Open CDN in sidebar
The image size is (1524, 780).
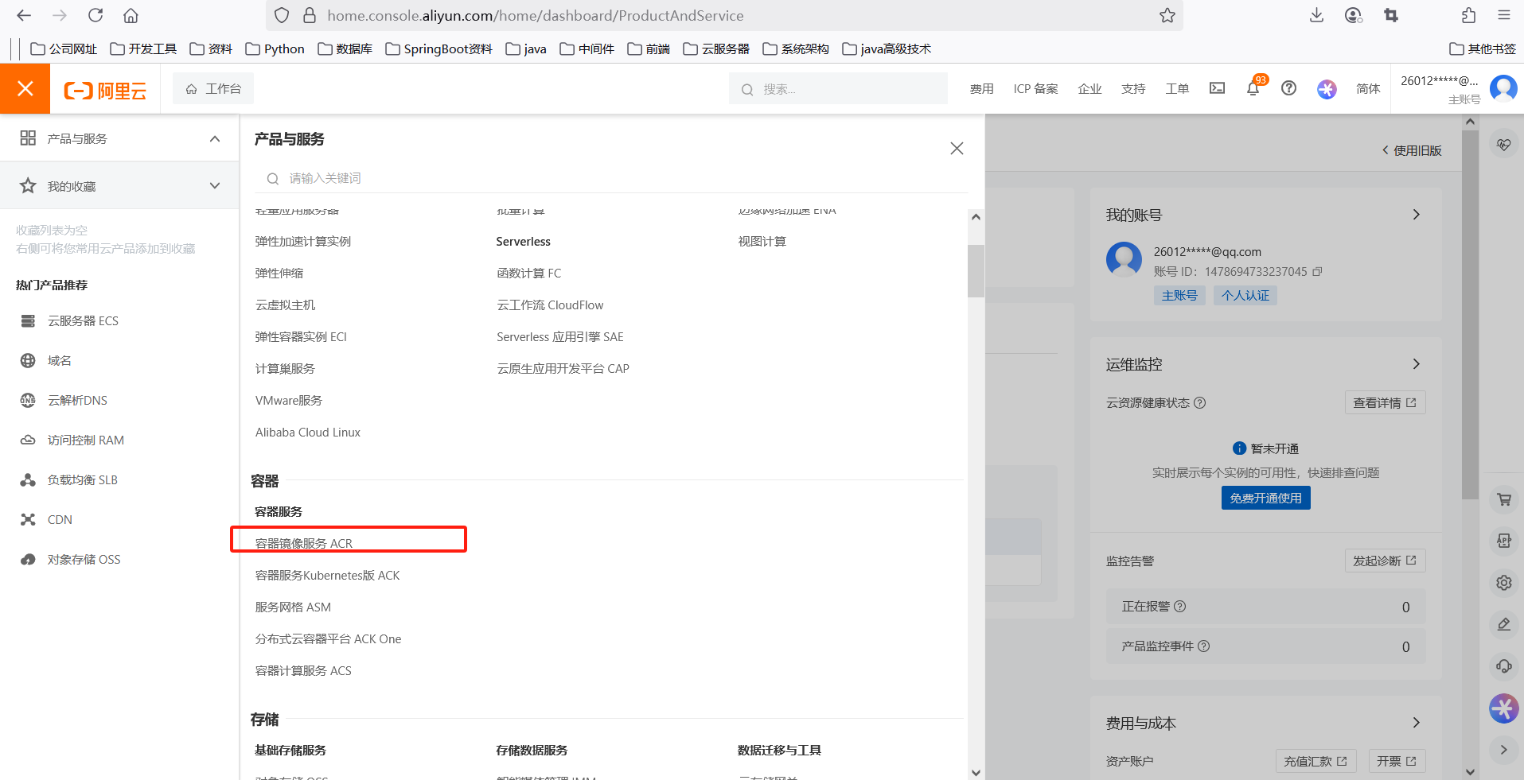pyautogui.click(x=60, y=520)
